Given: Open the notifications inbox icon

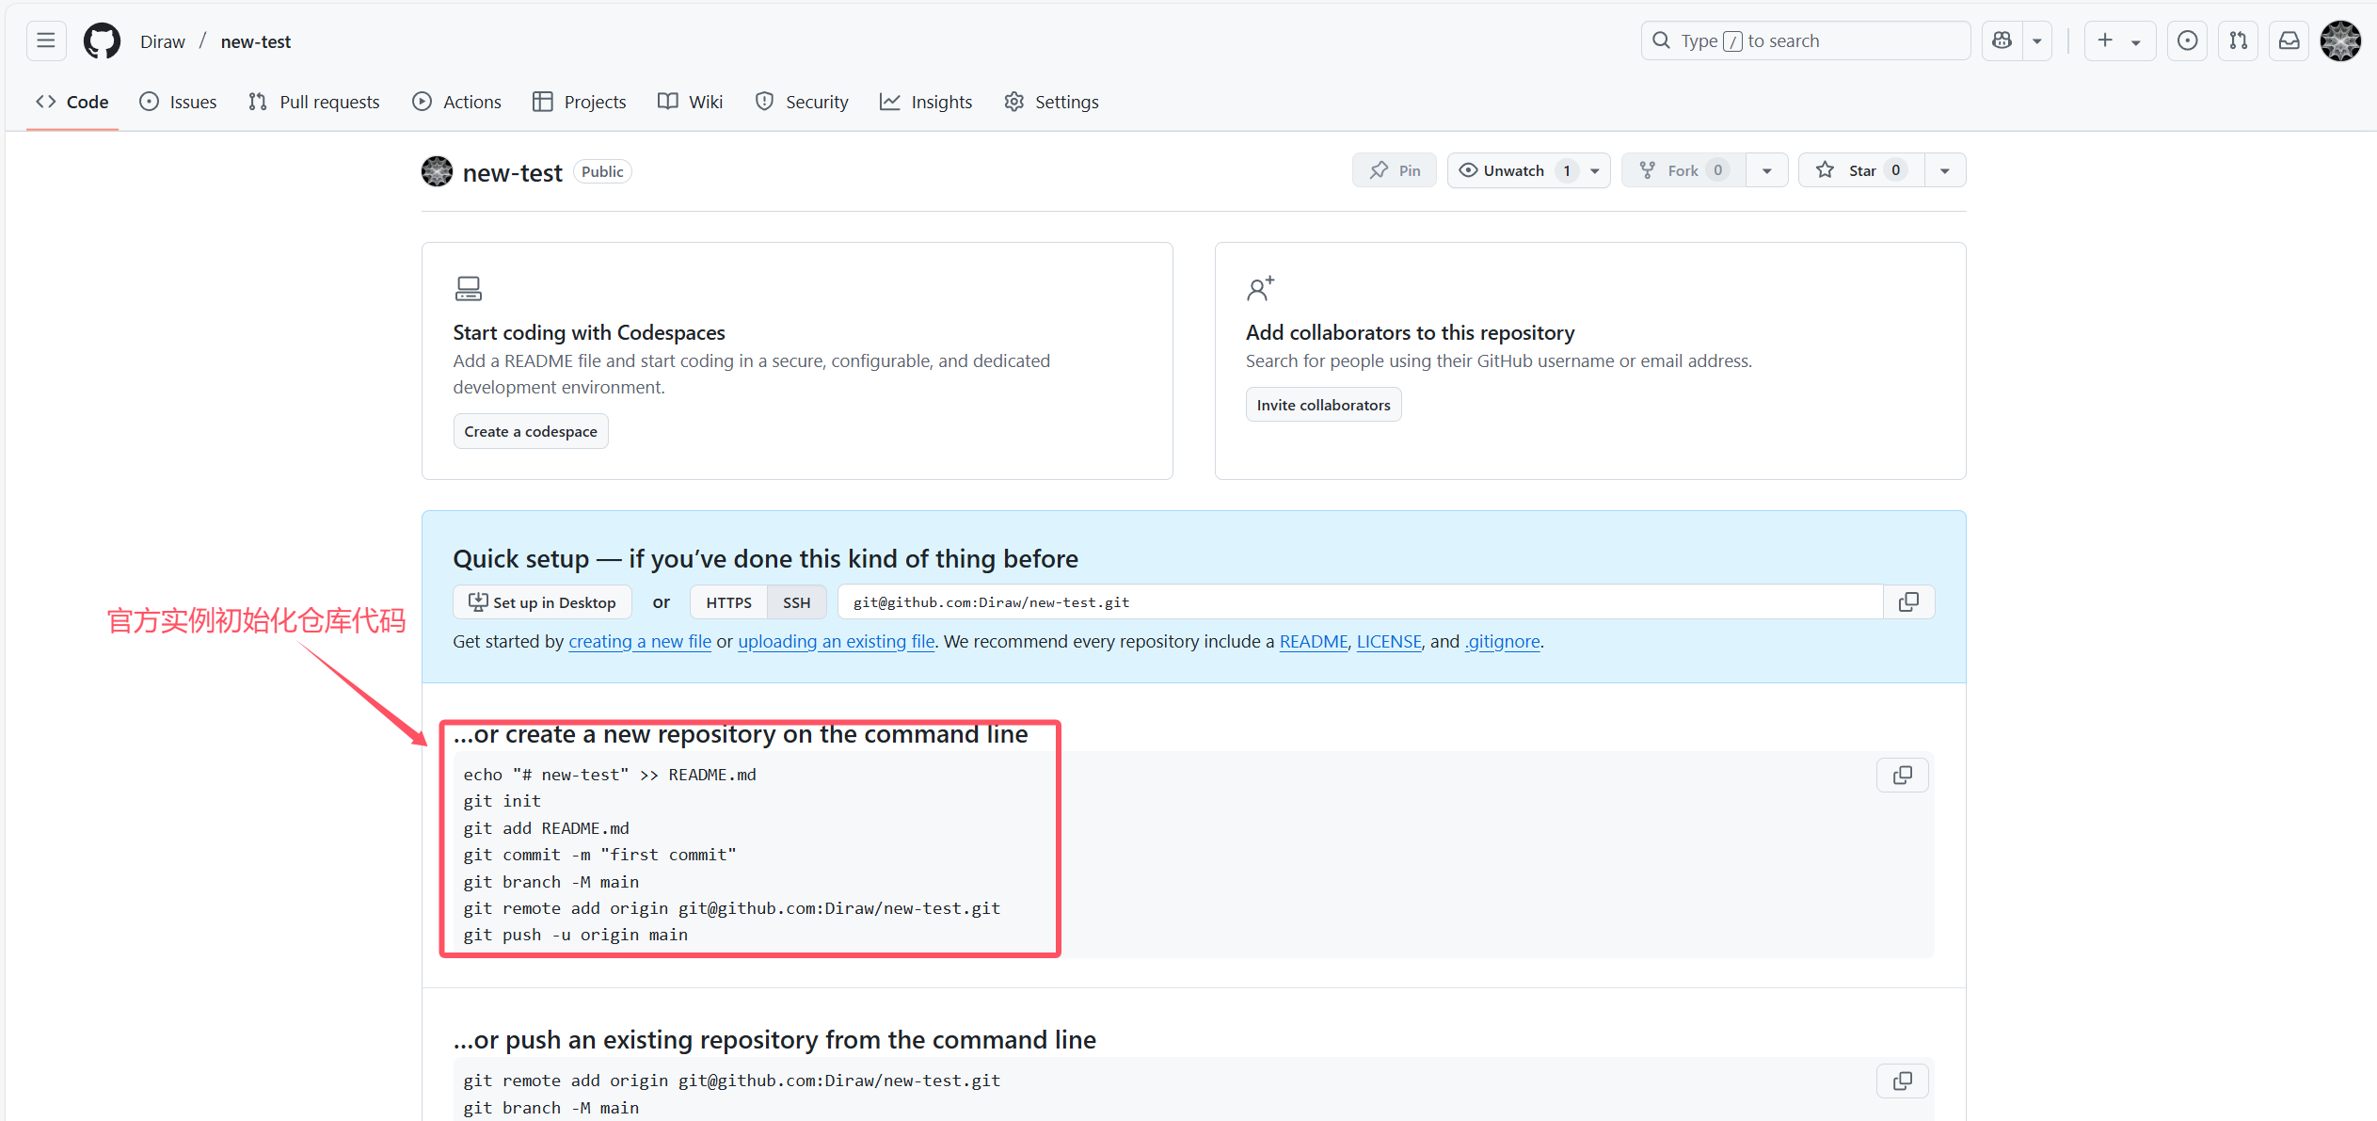Looking at the screenshot, I should [x=2289, y=40].
